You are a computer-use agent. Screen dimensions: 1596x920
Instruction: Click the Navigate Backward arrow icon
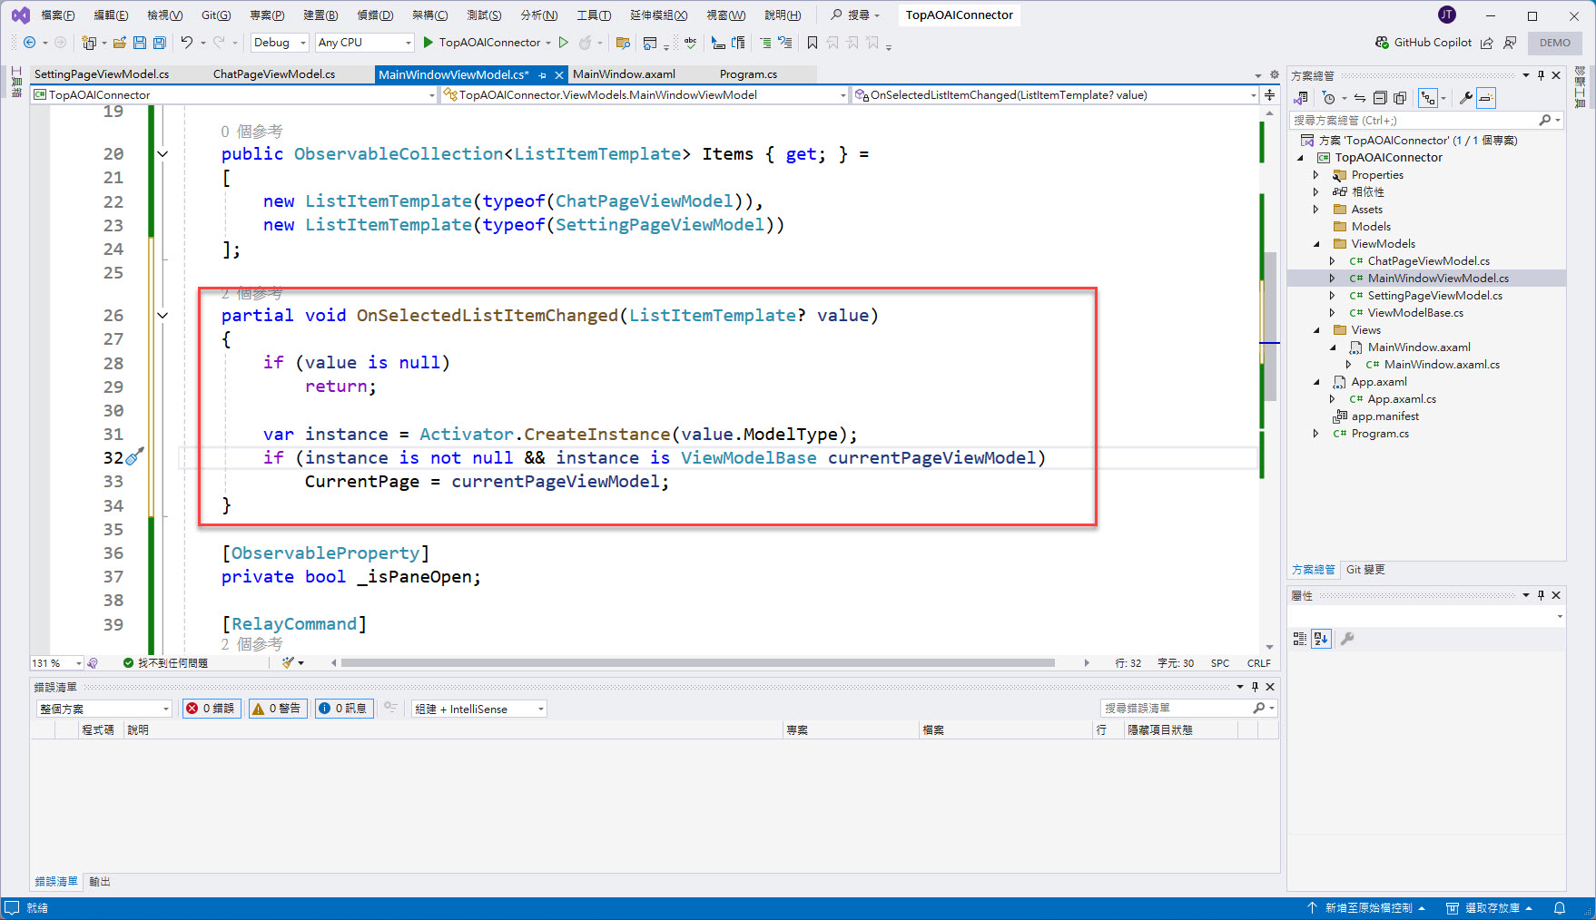point(30,43)
